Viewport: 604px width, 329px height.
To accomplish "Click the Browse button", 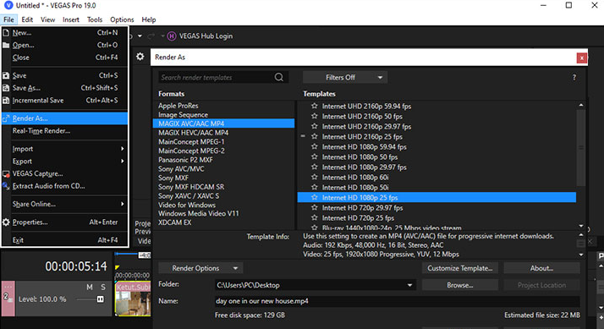I will tap(460, 286).
